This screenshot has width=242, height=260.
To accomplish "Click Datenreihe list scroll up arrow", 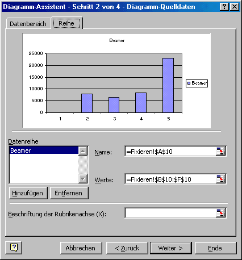I will point(83,151).
